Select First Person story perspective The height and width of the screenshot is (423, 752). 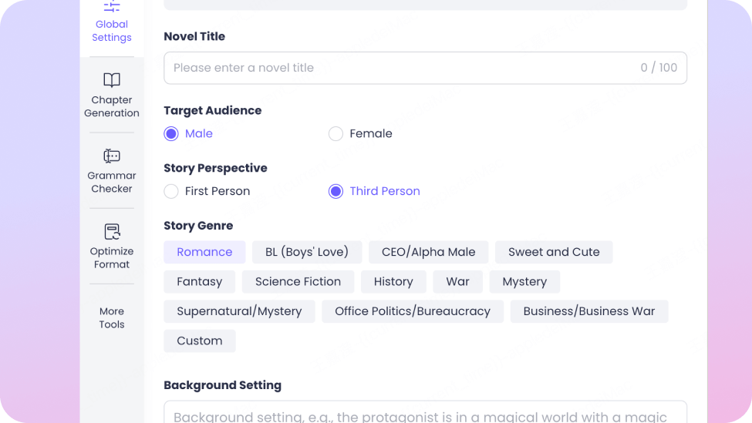click(x=171, y=192)
